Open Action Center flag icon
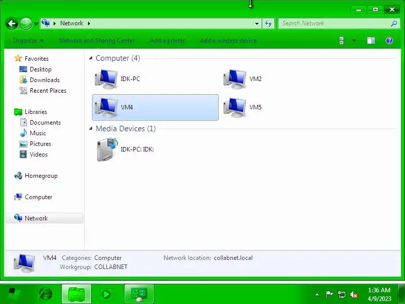 (329, 294)
